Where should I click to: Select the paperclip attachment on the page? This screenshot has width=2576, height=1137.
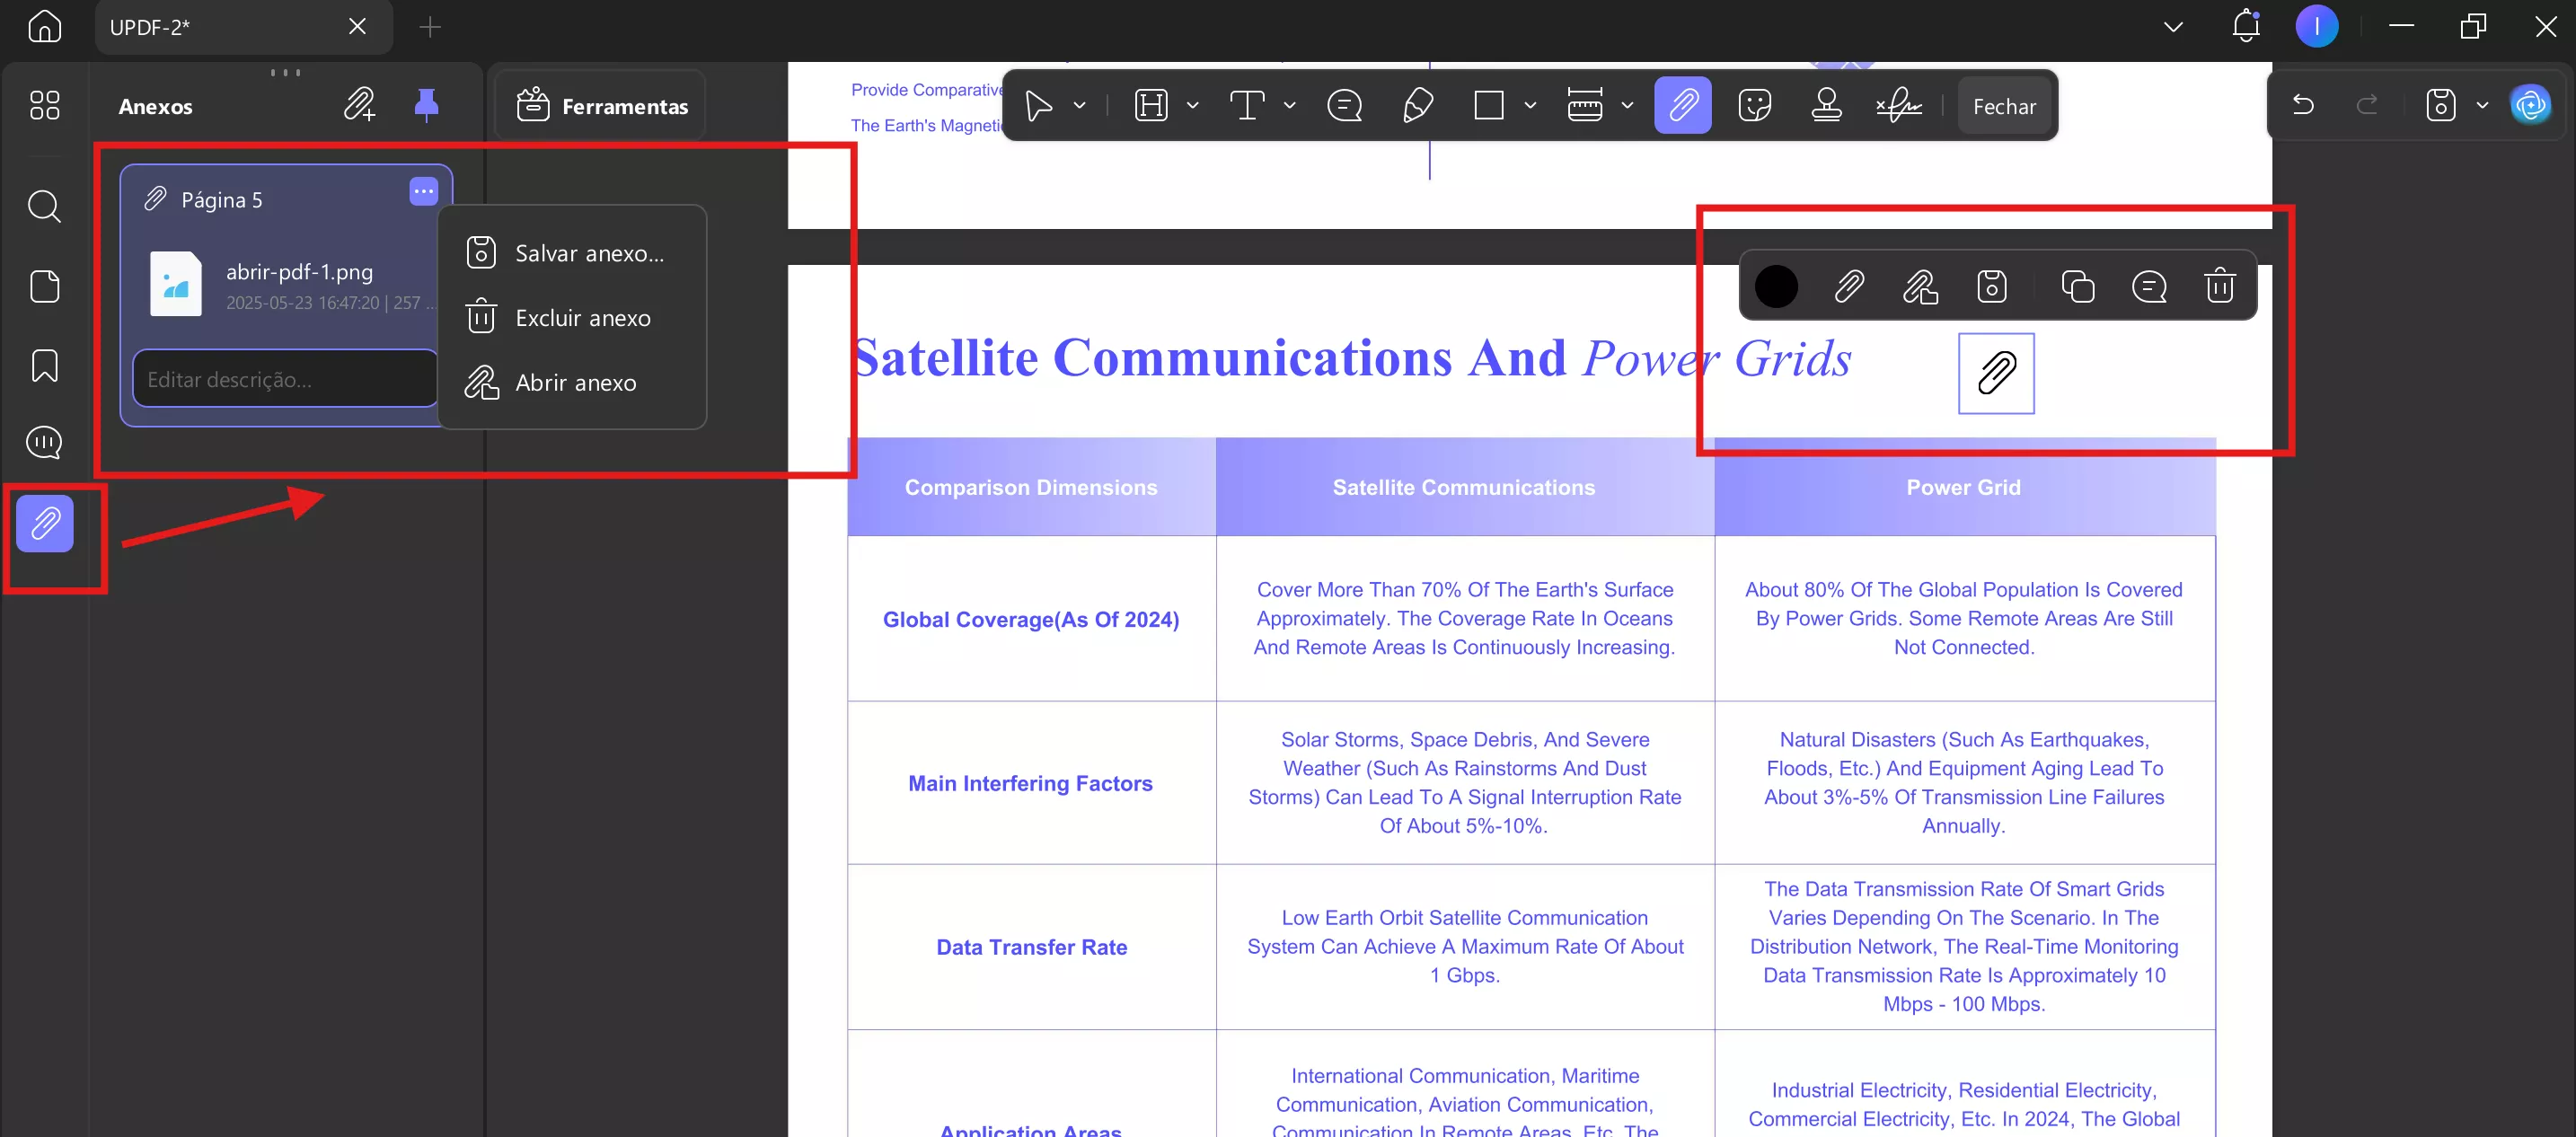coord(1996,373)
